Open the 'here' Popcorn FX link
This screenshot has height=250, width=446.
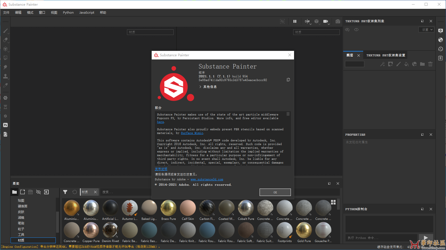click(161, 122)
